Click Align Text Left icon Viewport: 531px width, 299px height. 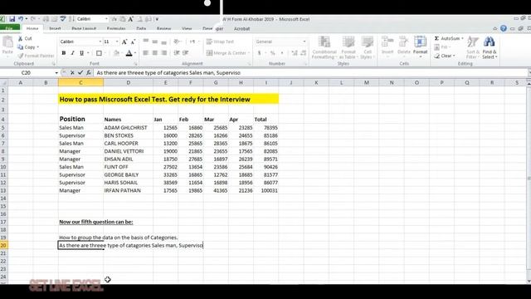[146, 53]
